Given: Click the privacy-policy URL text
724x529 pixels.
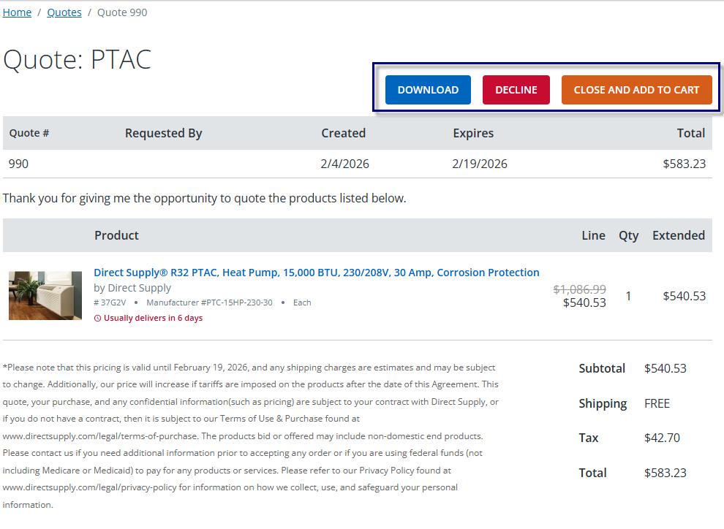Looking at the screenshot, I should coord(89,487).
